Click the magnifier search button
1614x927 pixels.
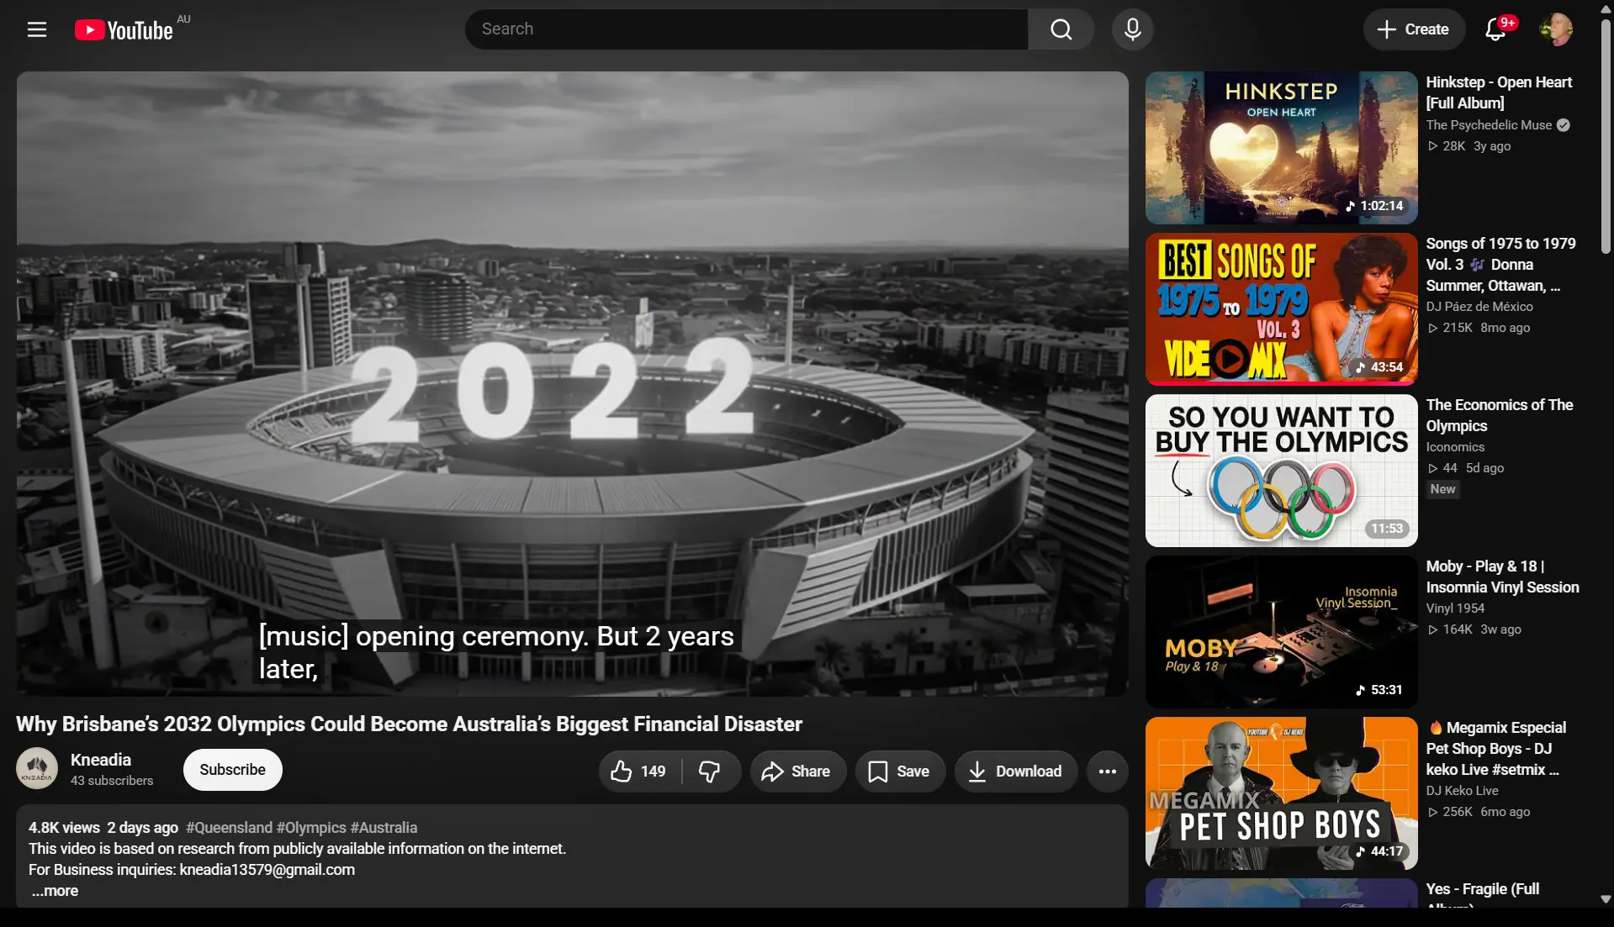point(1061,29)
